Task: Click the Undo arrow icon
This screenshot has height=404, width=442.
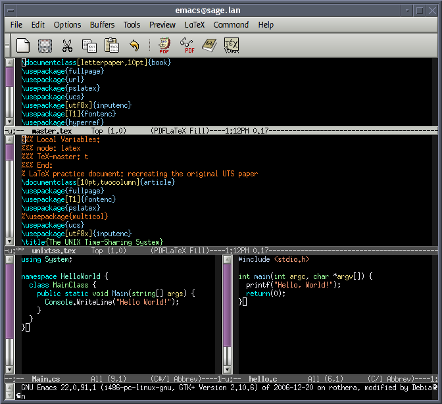Action: coord(134,45)
